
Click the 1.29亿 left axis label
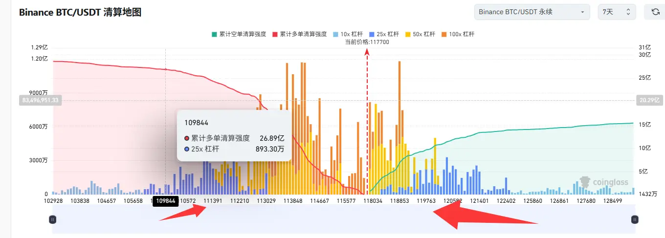click(x=40, y=48)
